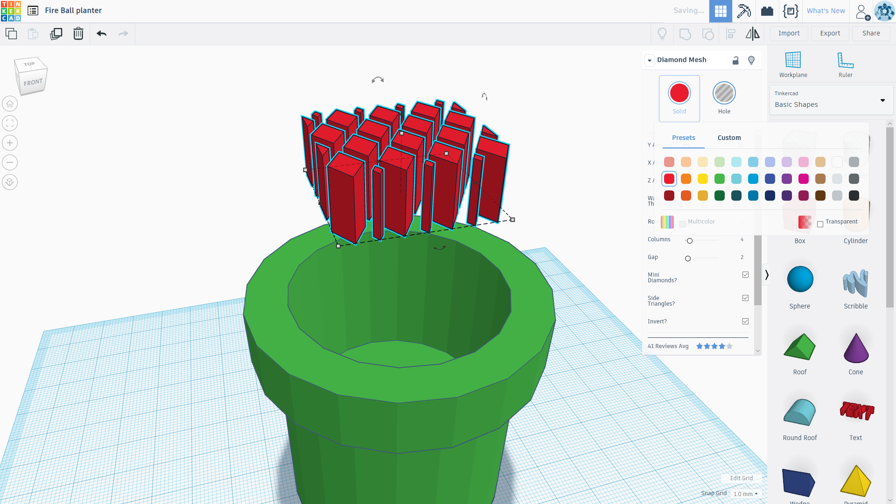Redo the last undone action
The height and width of the screenshot is (504, 896).
[x=123, y=34]
